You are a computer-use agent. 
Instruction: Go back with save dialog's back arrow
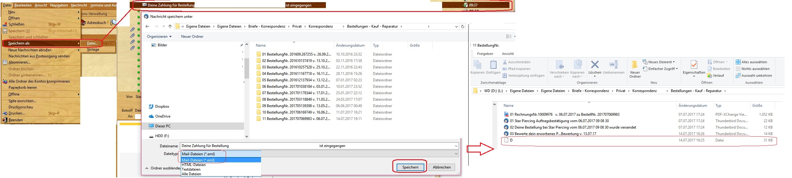[147, 26]
